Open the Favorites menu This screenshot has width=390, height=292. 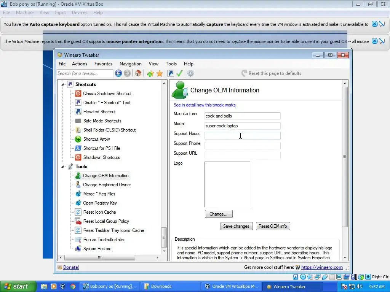pos(104,64)
